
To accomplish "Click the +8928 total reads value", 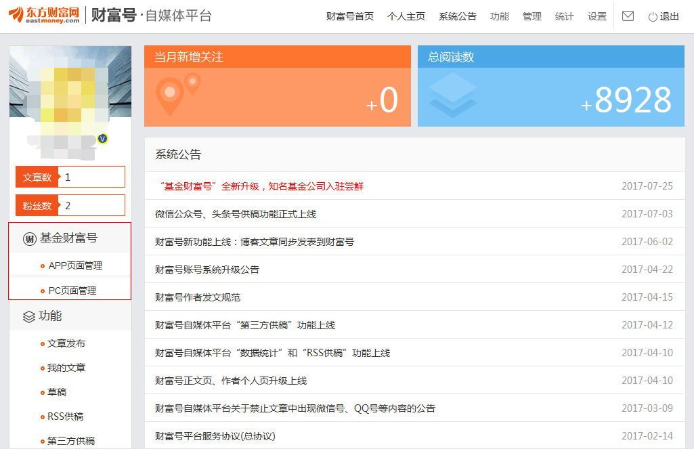I will pos(626,100).
